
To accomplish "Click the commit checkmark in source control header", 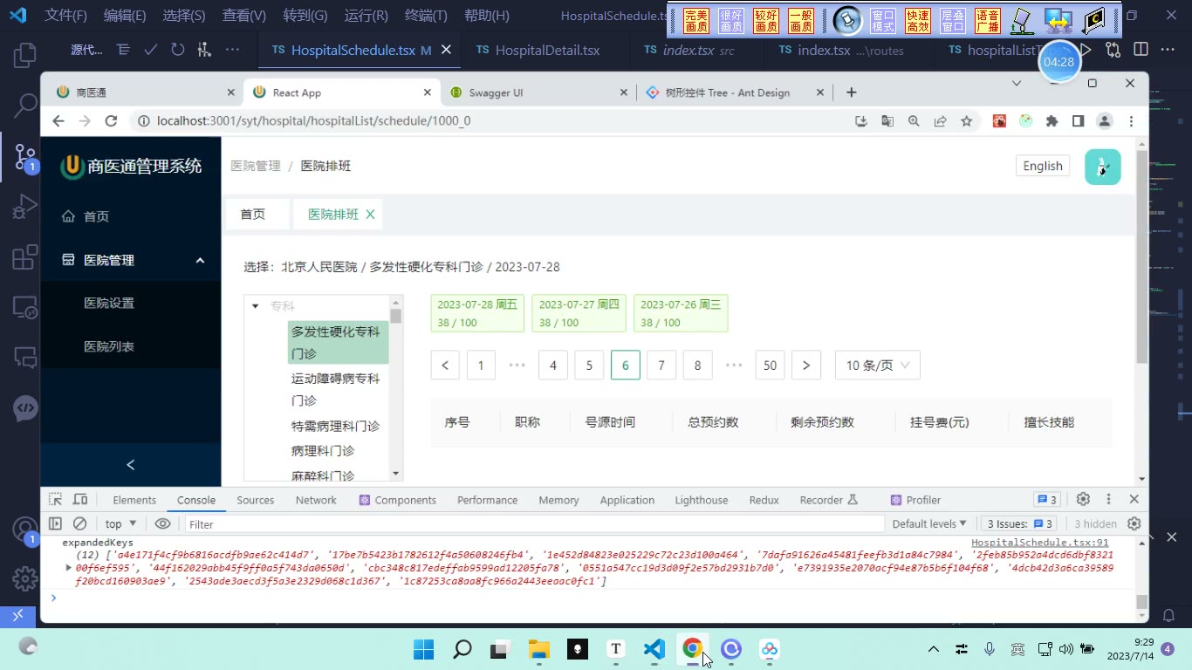I will 150,50.
